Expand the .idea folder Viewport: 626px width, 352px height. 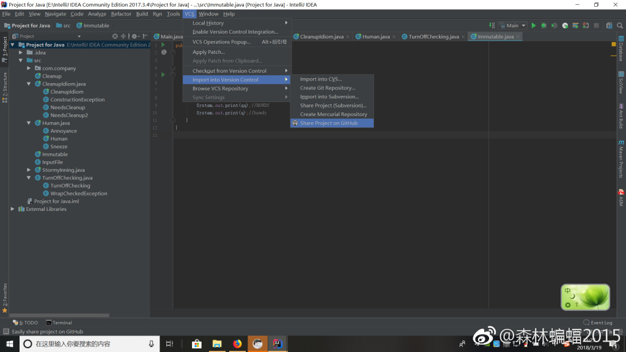[21, 53]
